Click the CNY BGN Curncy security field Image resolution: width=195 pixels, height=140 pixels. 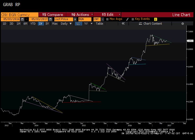[x=20, y=15]
